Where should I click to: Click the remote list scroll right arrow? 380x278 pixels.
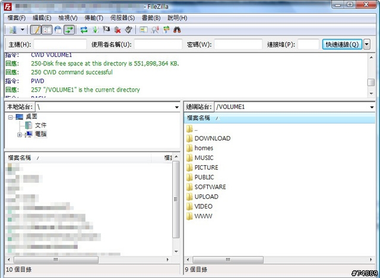point(370,260)
